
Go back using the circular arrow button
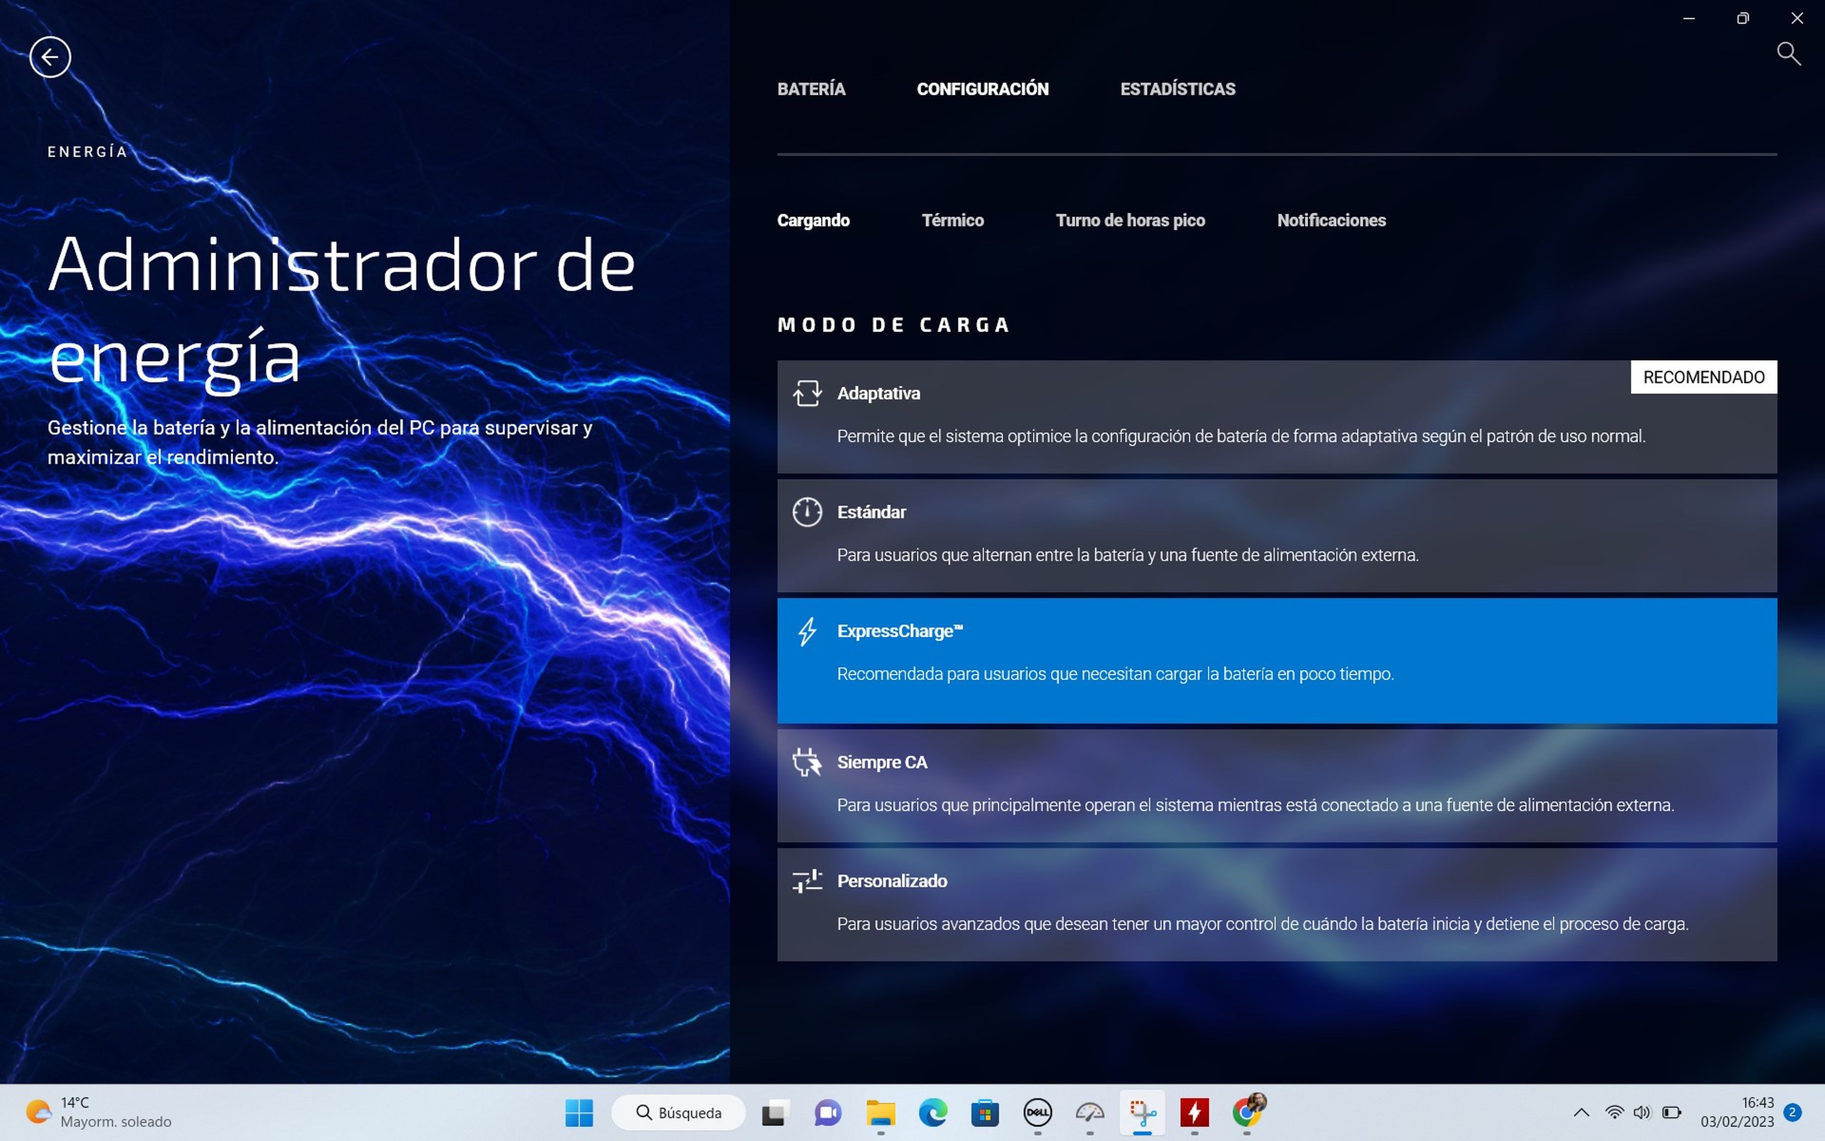coord(50,58)
